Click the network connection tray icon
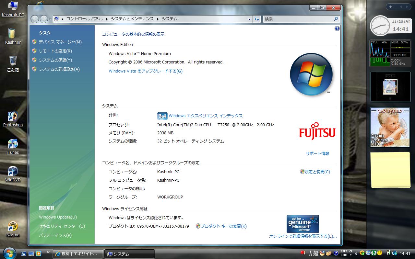The width and height of the screenshot is (415, 259). (x=394, y=253)
